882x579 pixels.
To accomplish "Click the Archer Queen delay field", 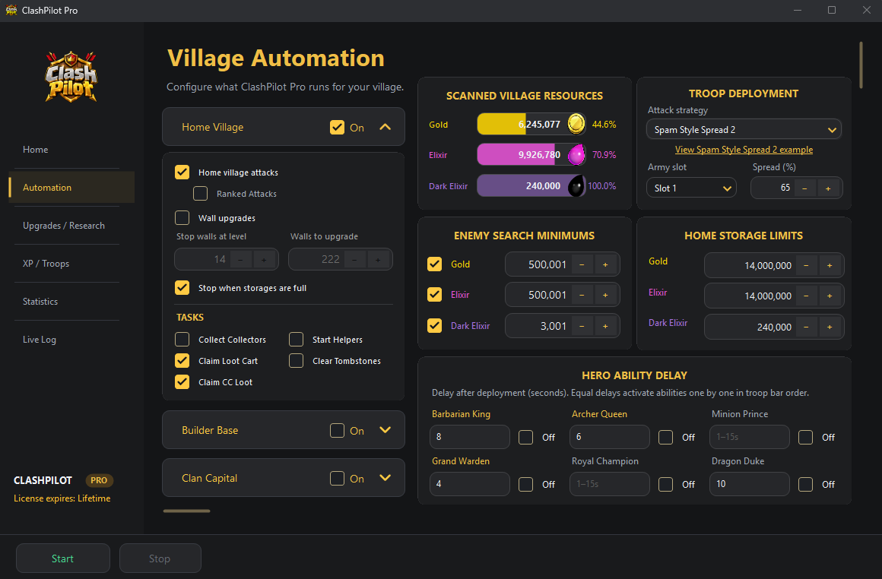I will (609, 437).
